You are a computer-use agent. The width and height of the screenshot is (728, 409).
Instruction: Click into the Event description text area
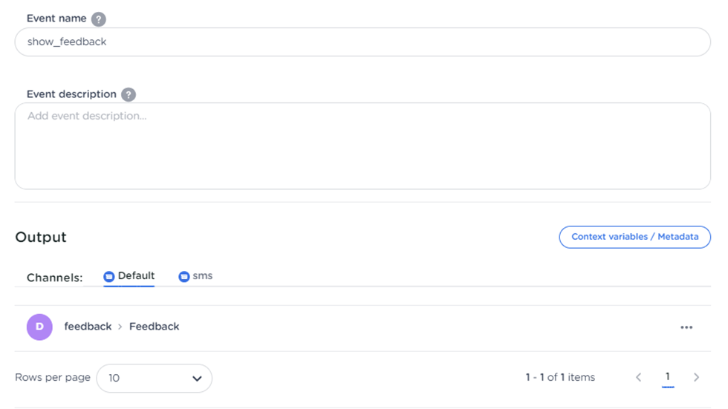coord(363,146)
